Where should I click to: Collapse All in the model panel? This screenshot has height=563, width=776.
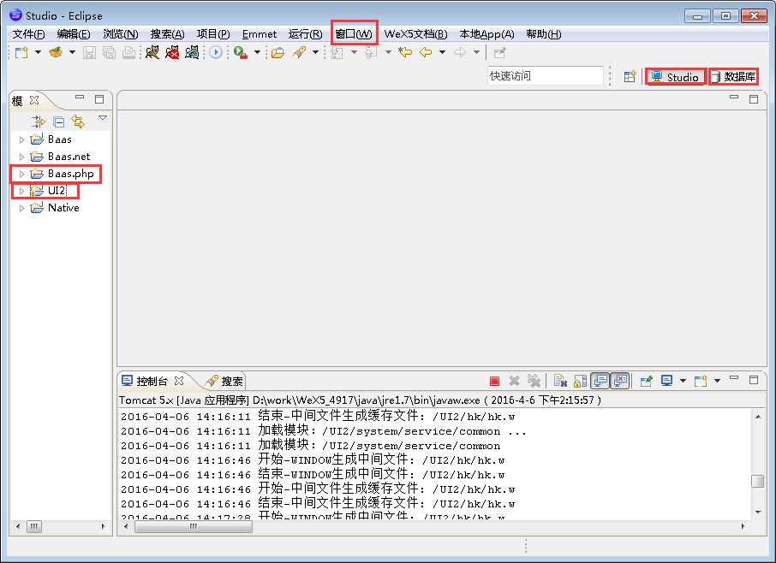59,121
